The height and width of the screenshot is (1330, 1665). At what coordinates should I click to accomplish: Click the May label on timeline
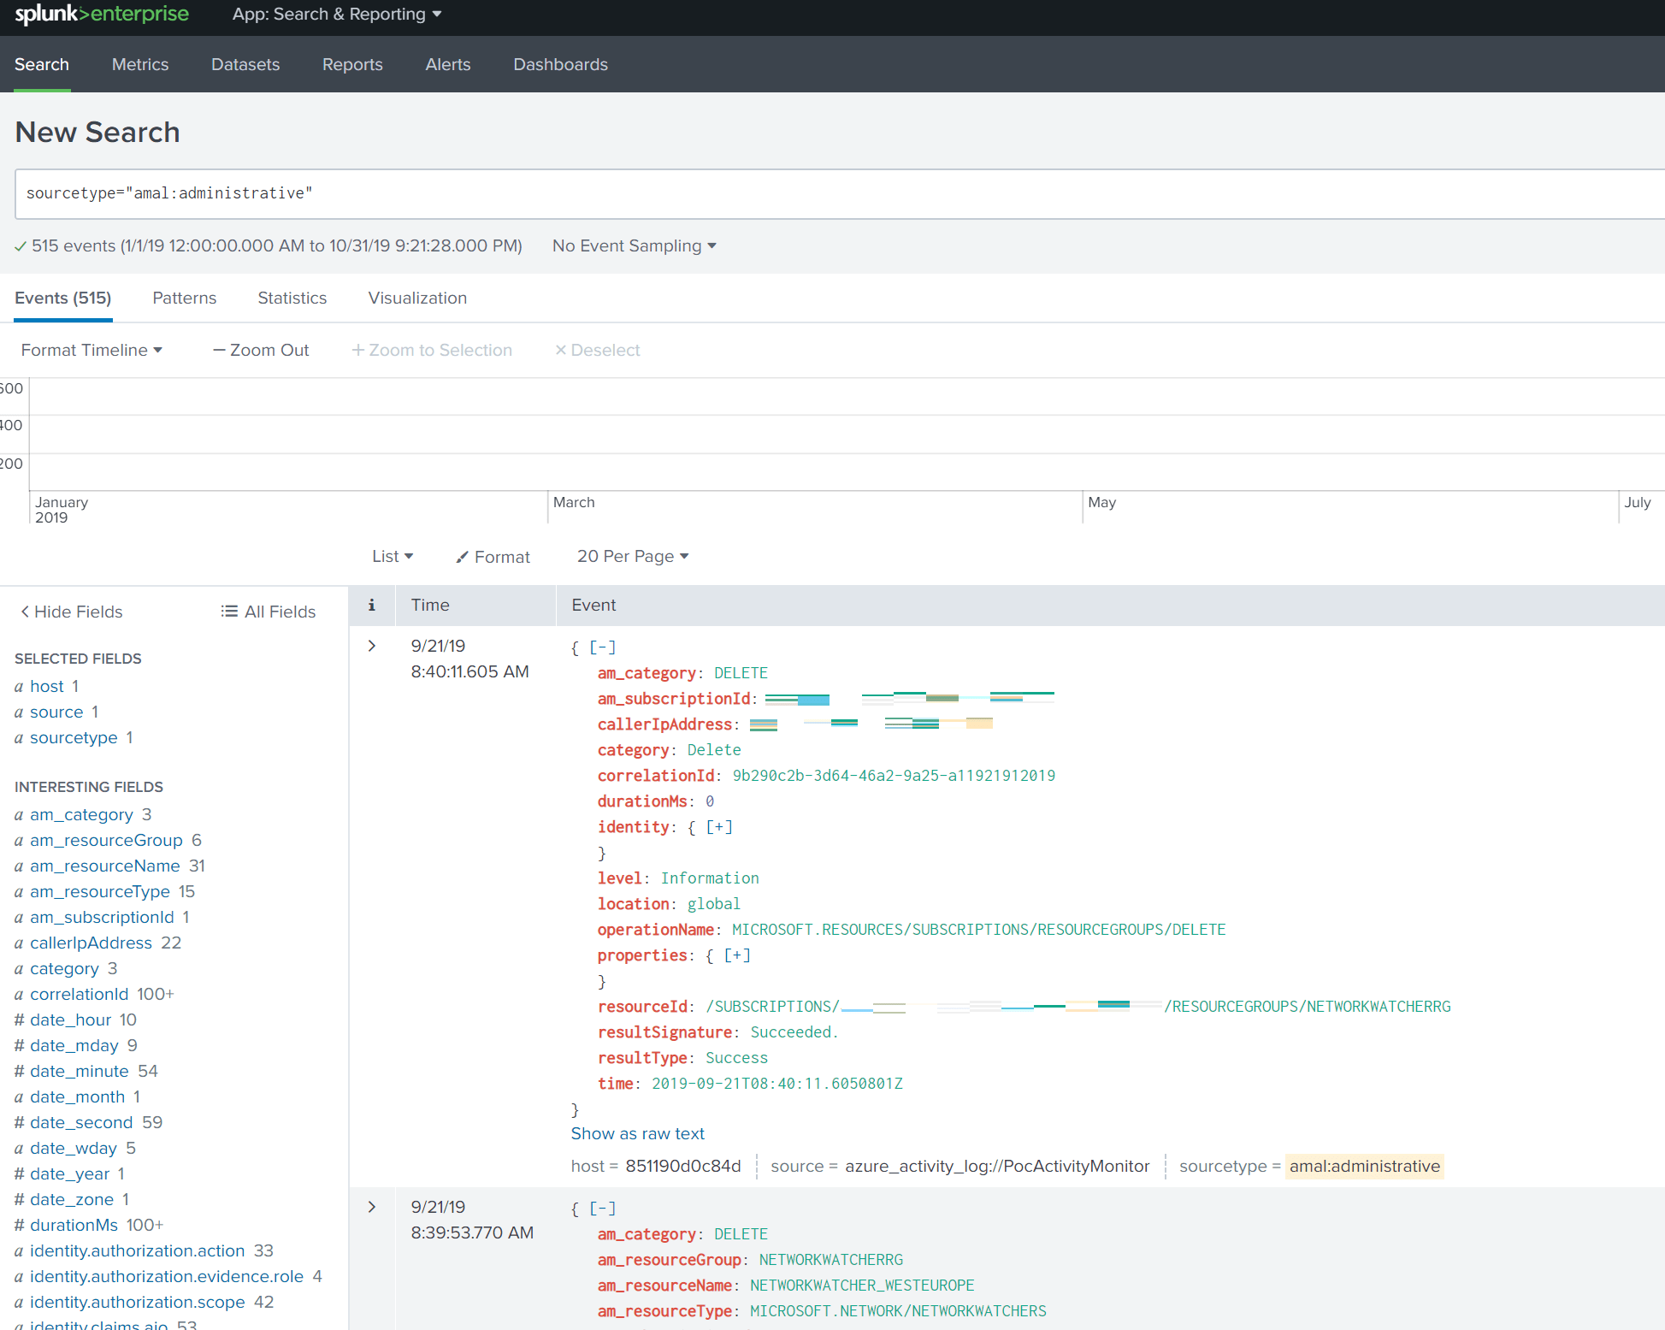tap(1102, 502)
